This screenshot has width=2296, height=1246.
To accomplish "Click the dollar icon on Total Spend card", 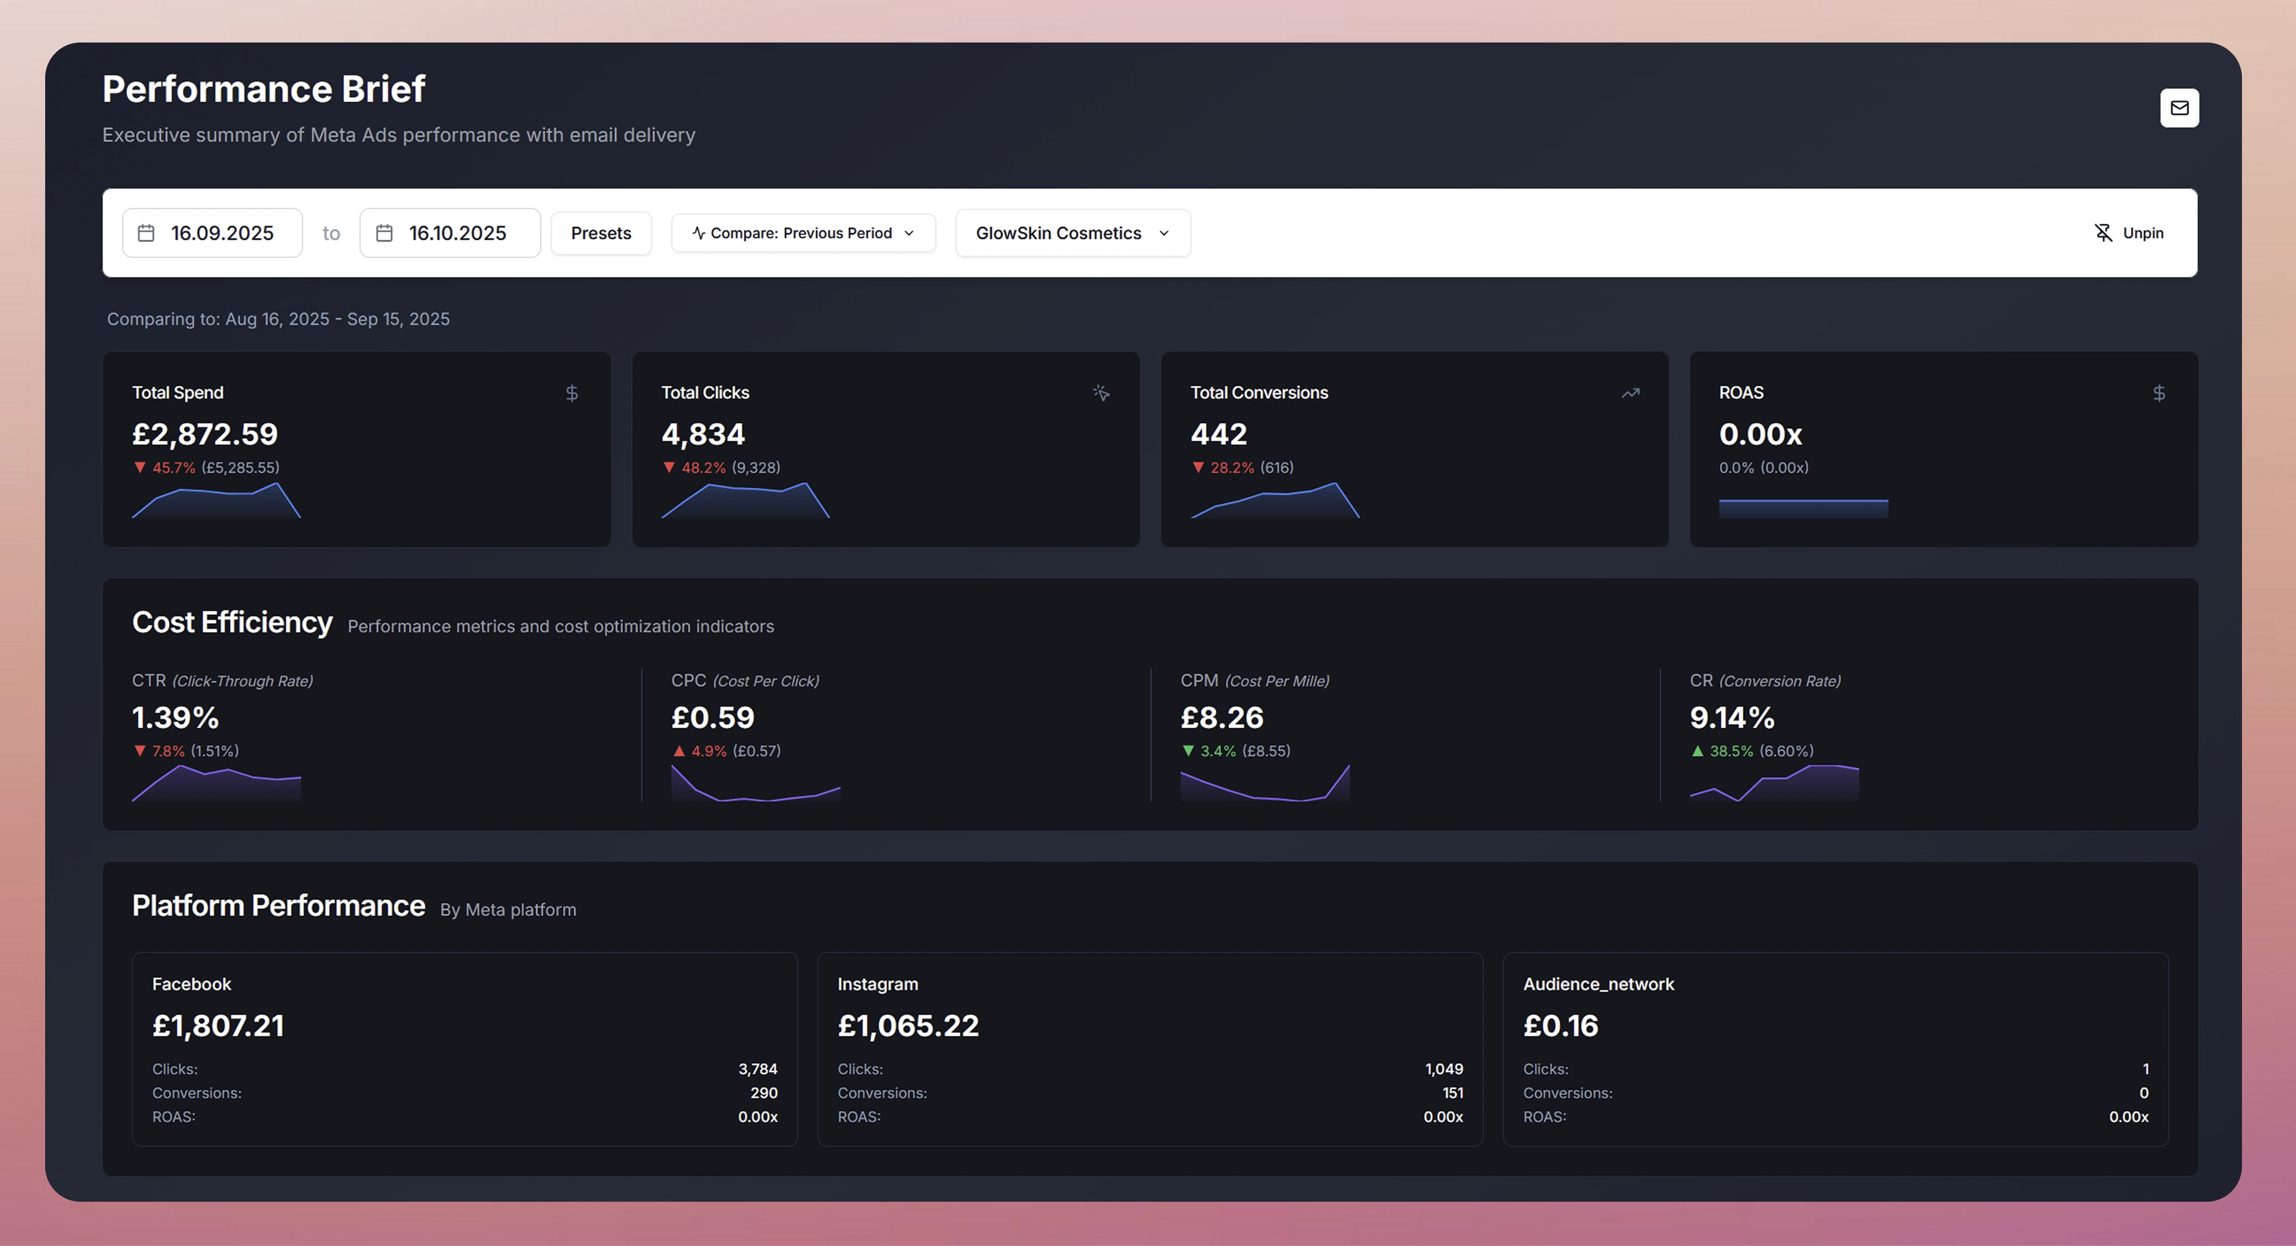I will (x=571, y=393).
